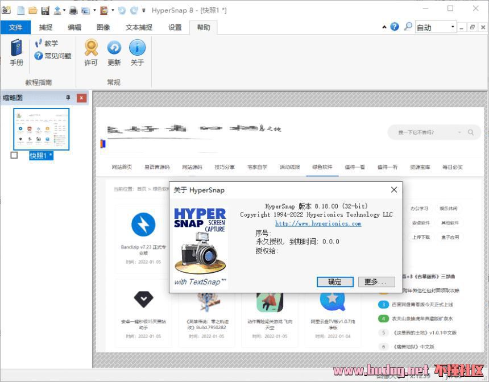Open the http://www.hyperionics.com link
Viewport: 489px width, 382px height.
318,223
